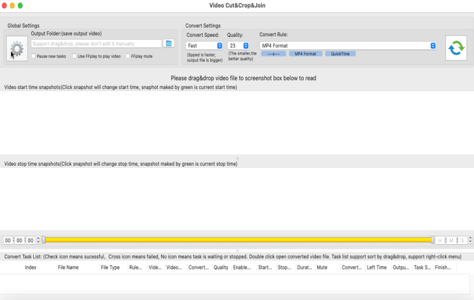Click the start time snapshots box
Viewport: 474px width, 300px height.
click(237, 122)
